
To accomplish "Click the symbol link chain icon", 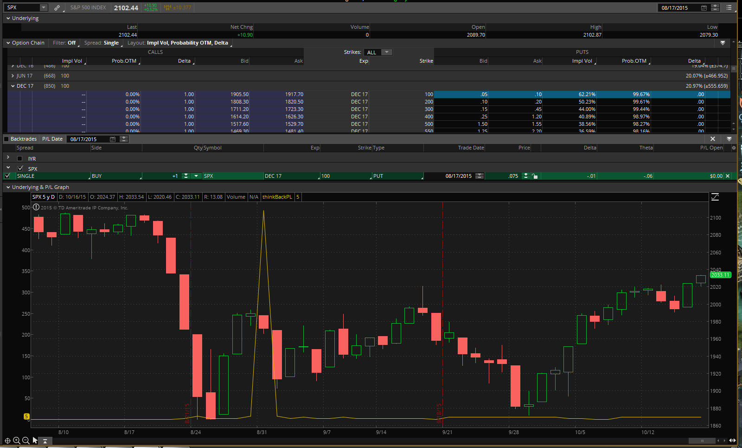I will click(57, 8).
